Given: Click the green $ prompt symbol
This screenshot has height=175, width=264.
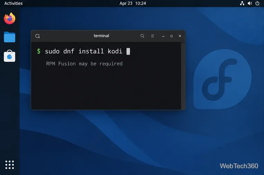Looking at the screenshot, I should (39, 51).
